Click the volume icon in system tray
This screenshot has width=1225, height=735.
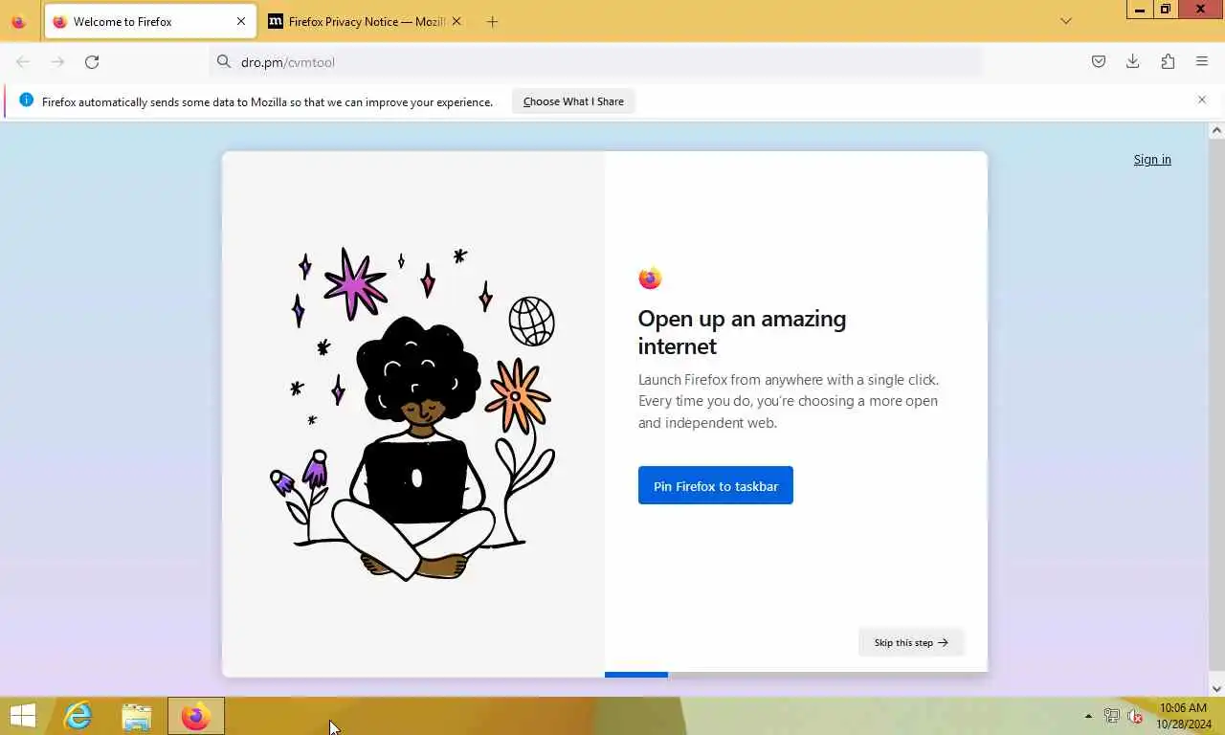pyautogui.click(x=1136, y=716)
